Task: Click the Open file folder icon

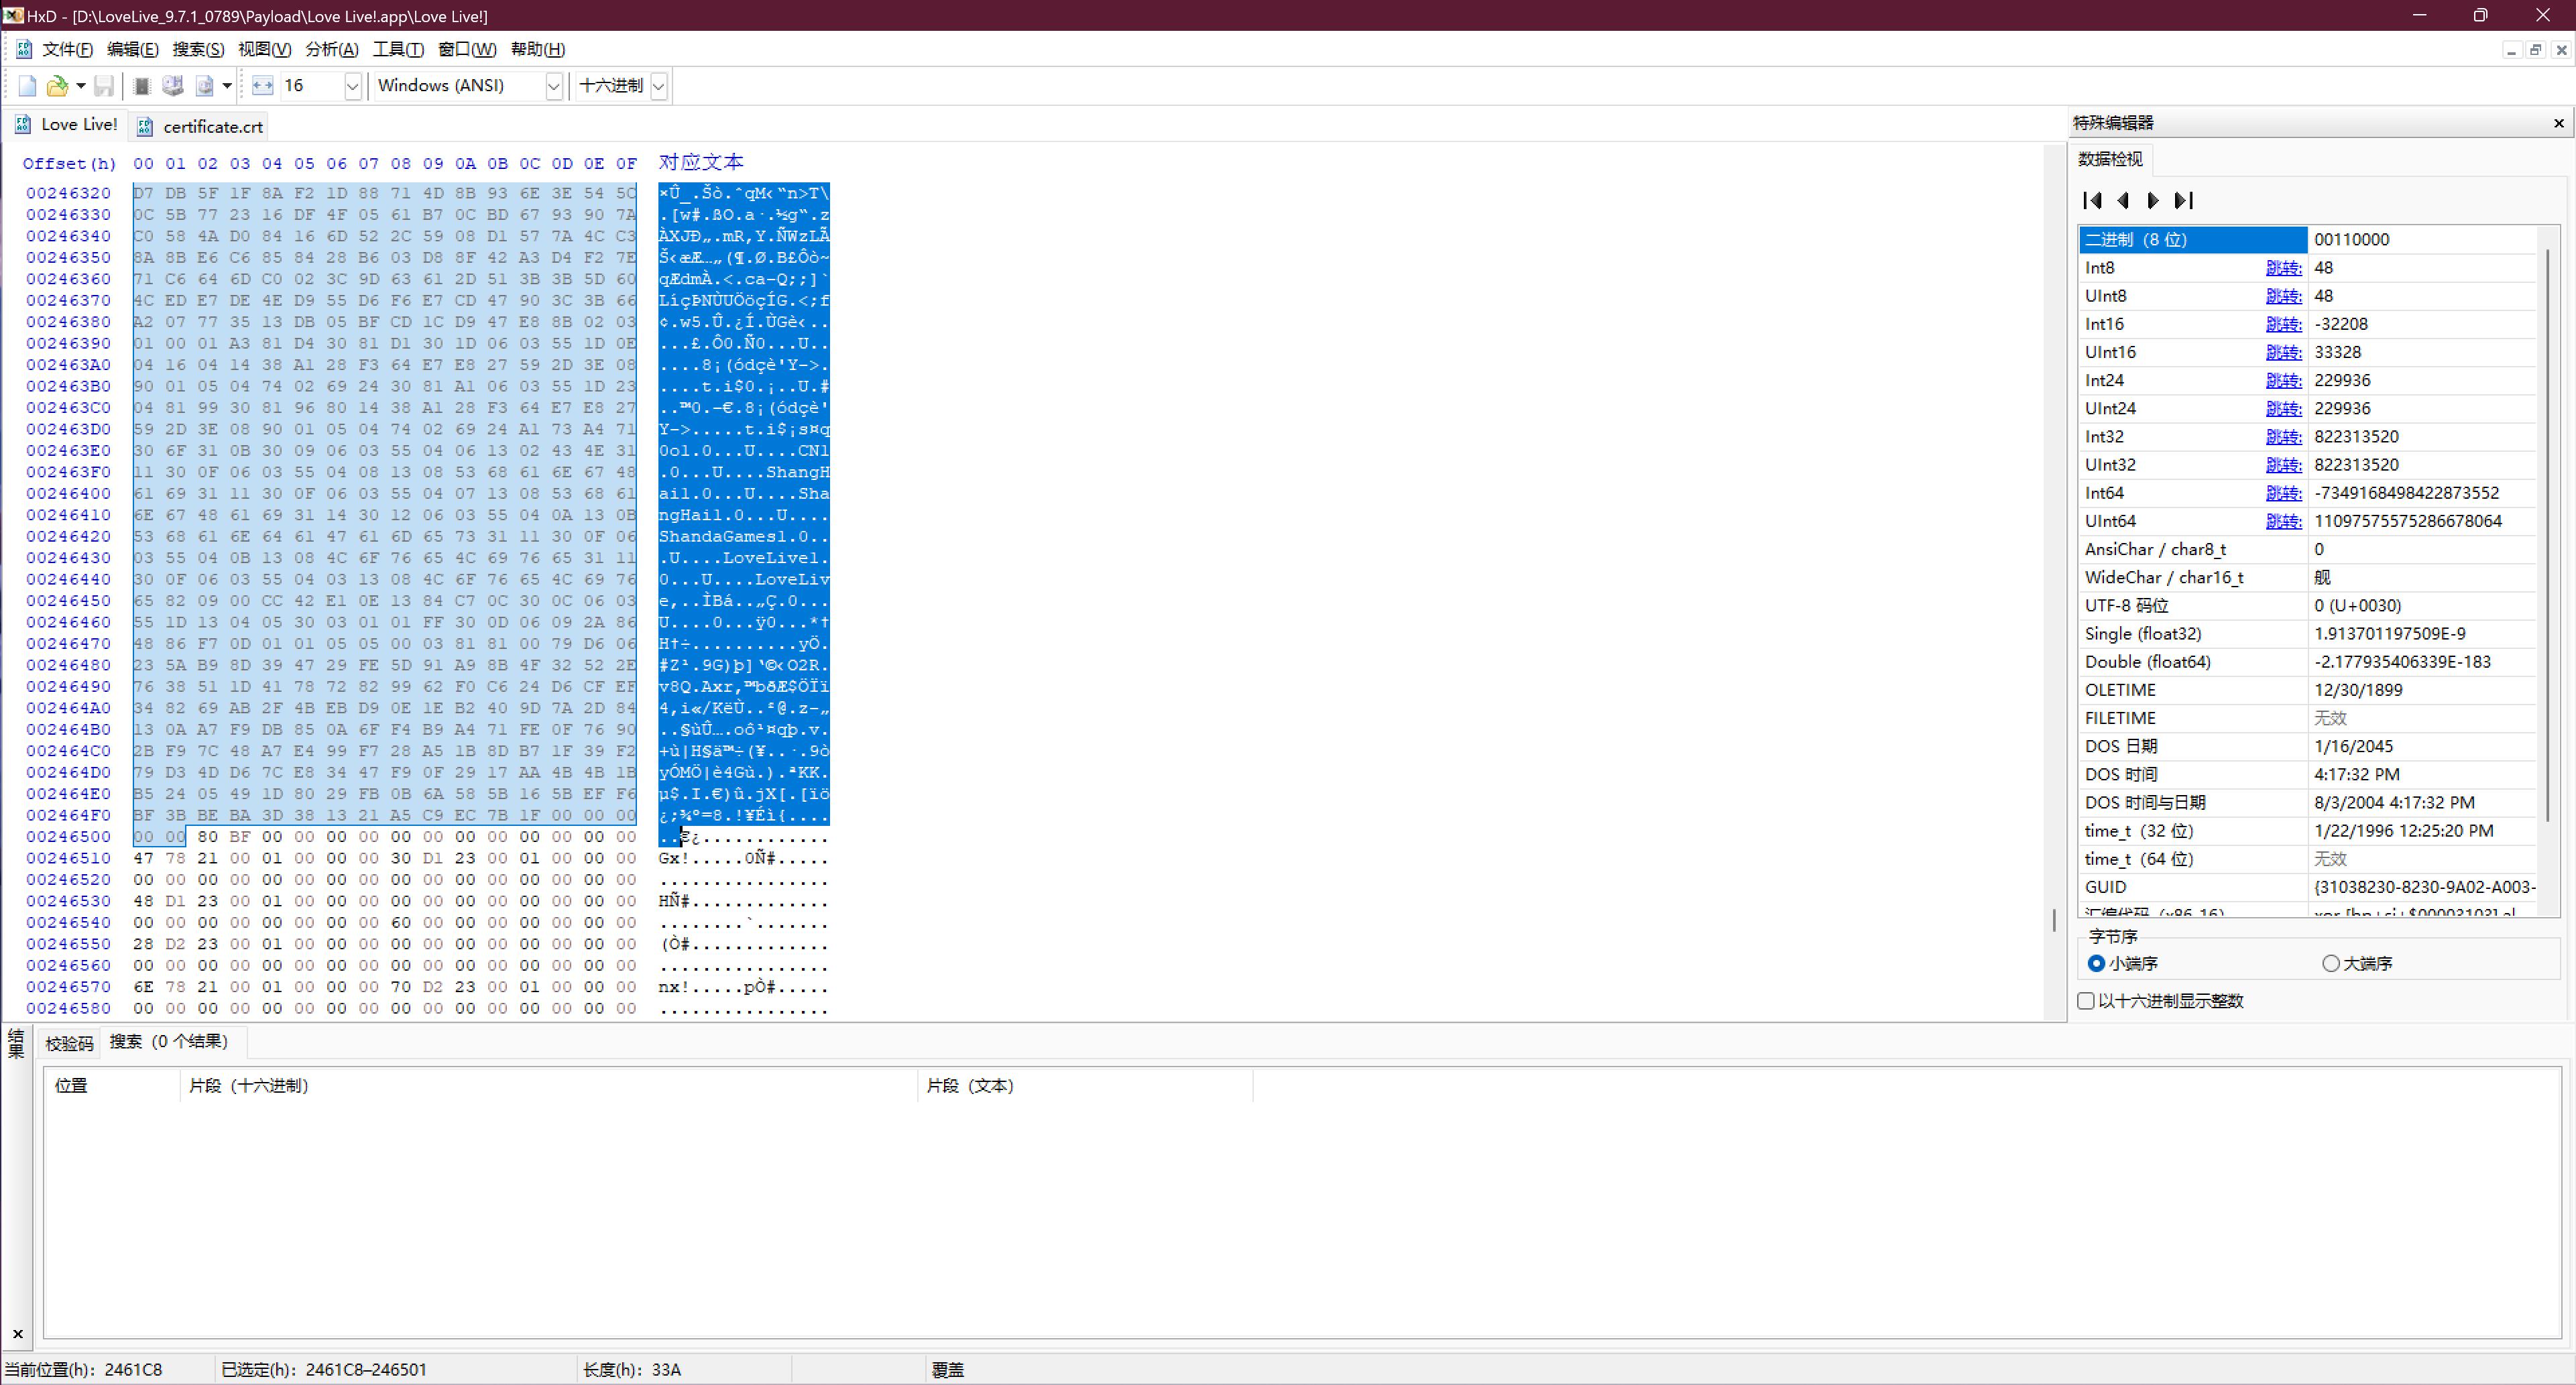Action: pos(58,86)
